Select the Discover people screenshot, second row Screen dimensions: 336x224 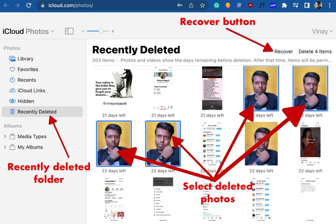(212, 144)
